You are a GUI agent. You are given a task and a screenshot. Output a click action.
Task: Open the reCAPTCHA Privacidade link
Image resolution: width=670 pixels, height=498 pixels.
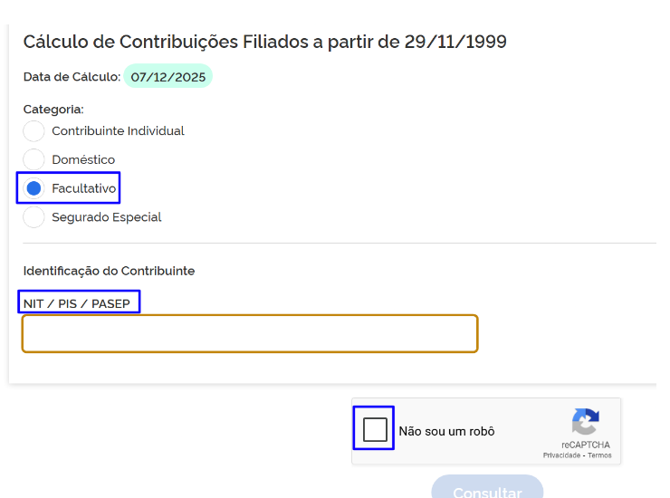click(561, 455)
